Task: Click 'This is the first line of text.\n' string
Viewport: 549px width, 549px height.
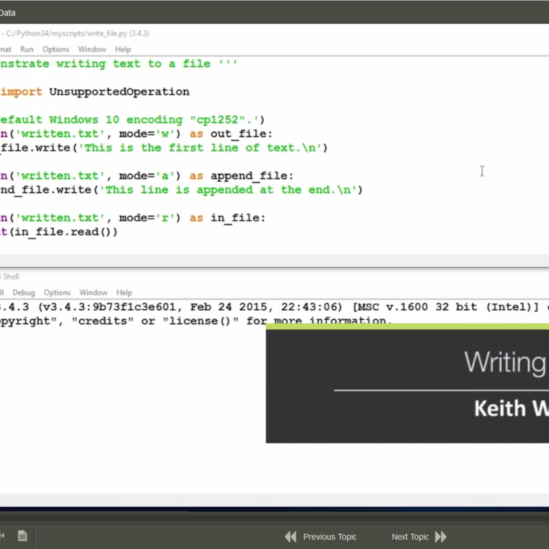Action: (200, 148)
